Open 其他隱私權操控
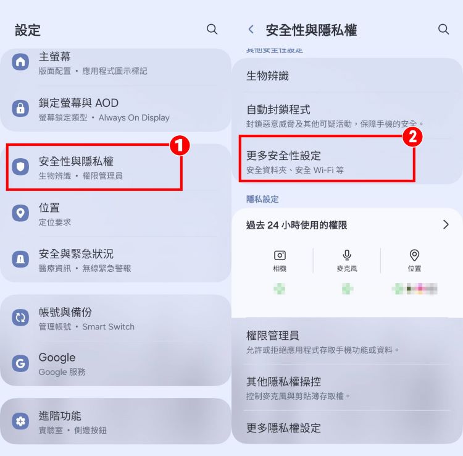463x456 pixels. (347, 387)
